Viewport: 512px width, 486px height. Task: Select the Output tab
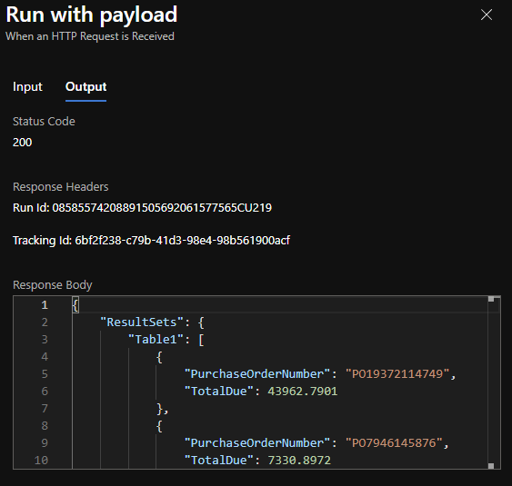[85, 87]
